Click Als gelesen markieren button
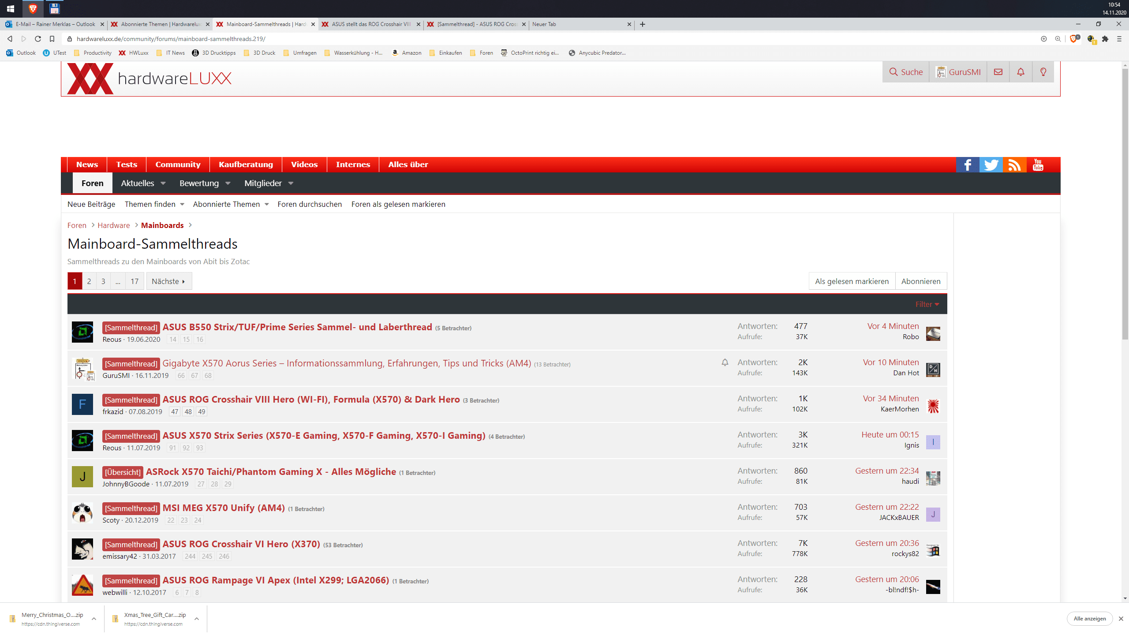 [852, 281]
